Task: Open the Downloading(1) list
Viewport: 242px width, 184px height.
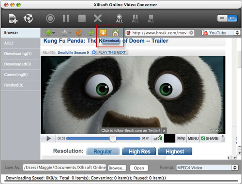Action: pos(20,54)
